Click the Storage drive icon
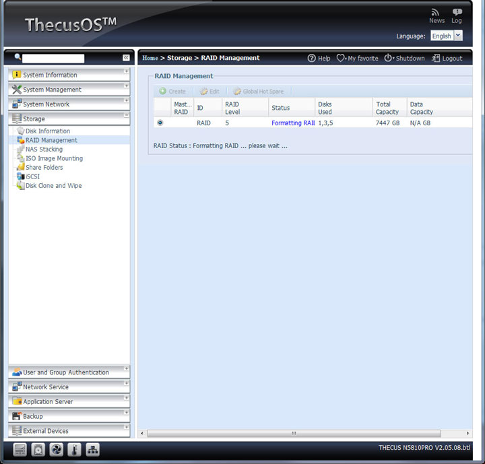The image size is (485, 464). (16, 119)
